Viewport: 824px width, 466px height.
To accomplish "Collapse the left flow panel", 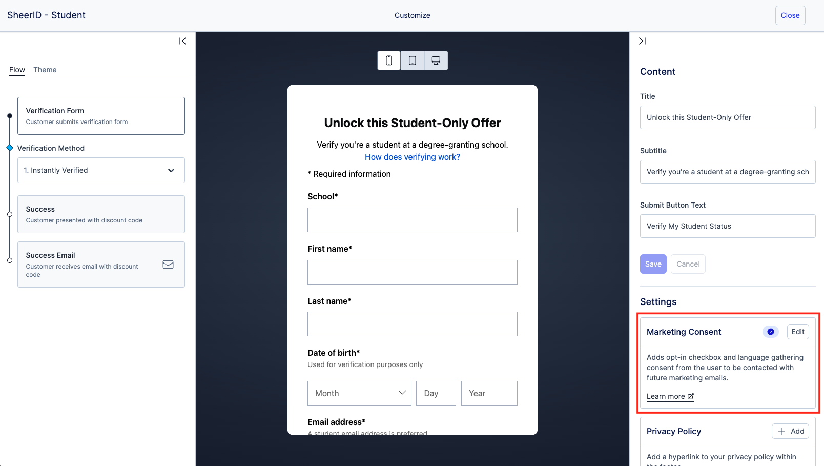I will point(182,41).
